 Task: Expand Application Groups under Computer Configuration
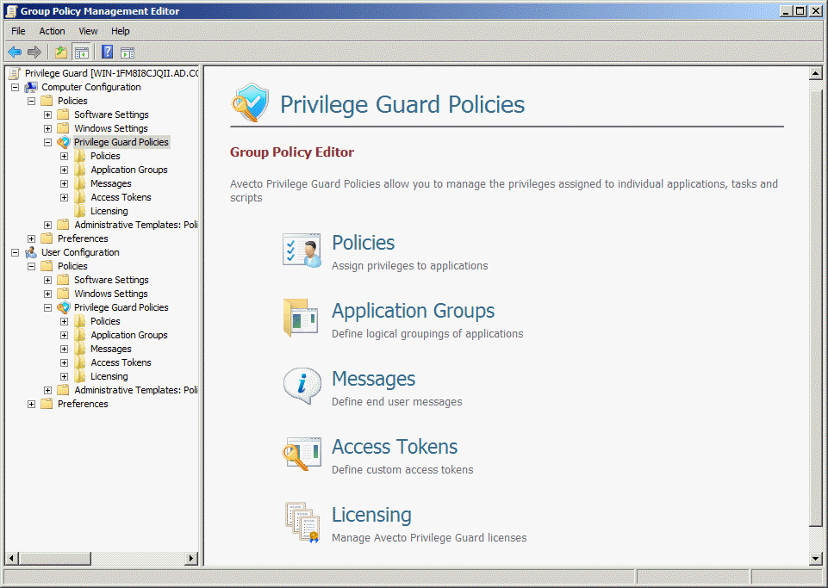[x=65, y=170]
